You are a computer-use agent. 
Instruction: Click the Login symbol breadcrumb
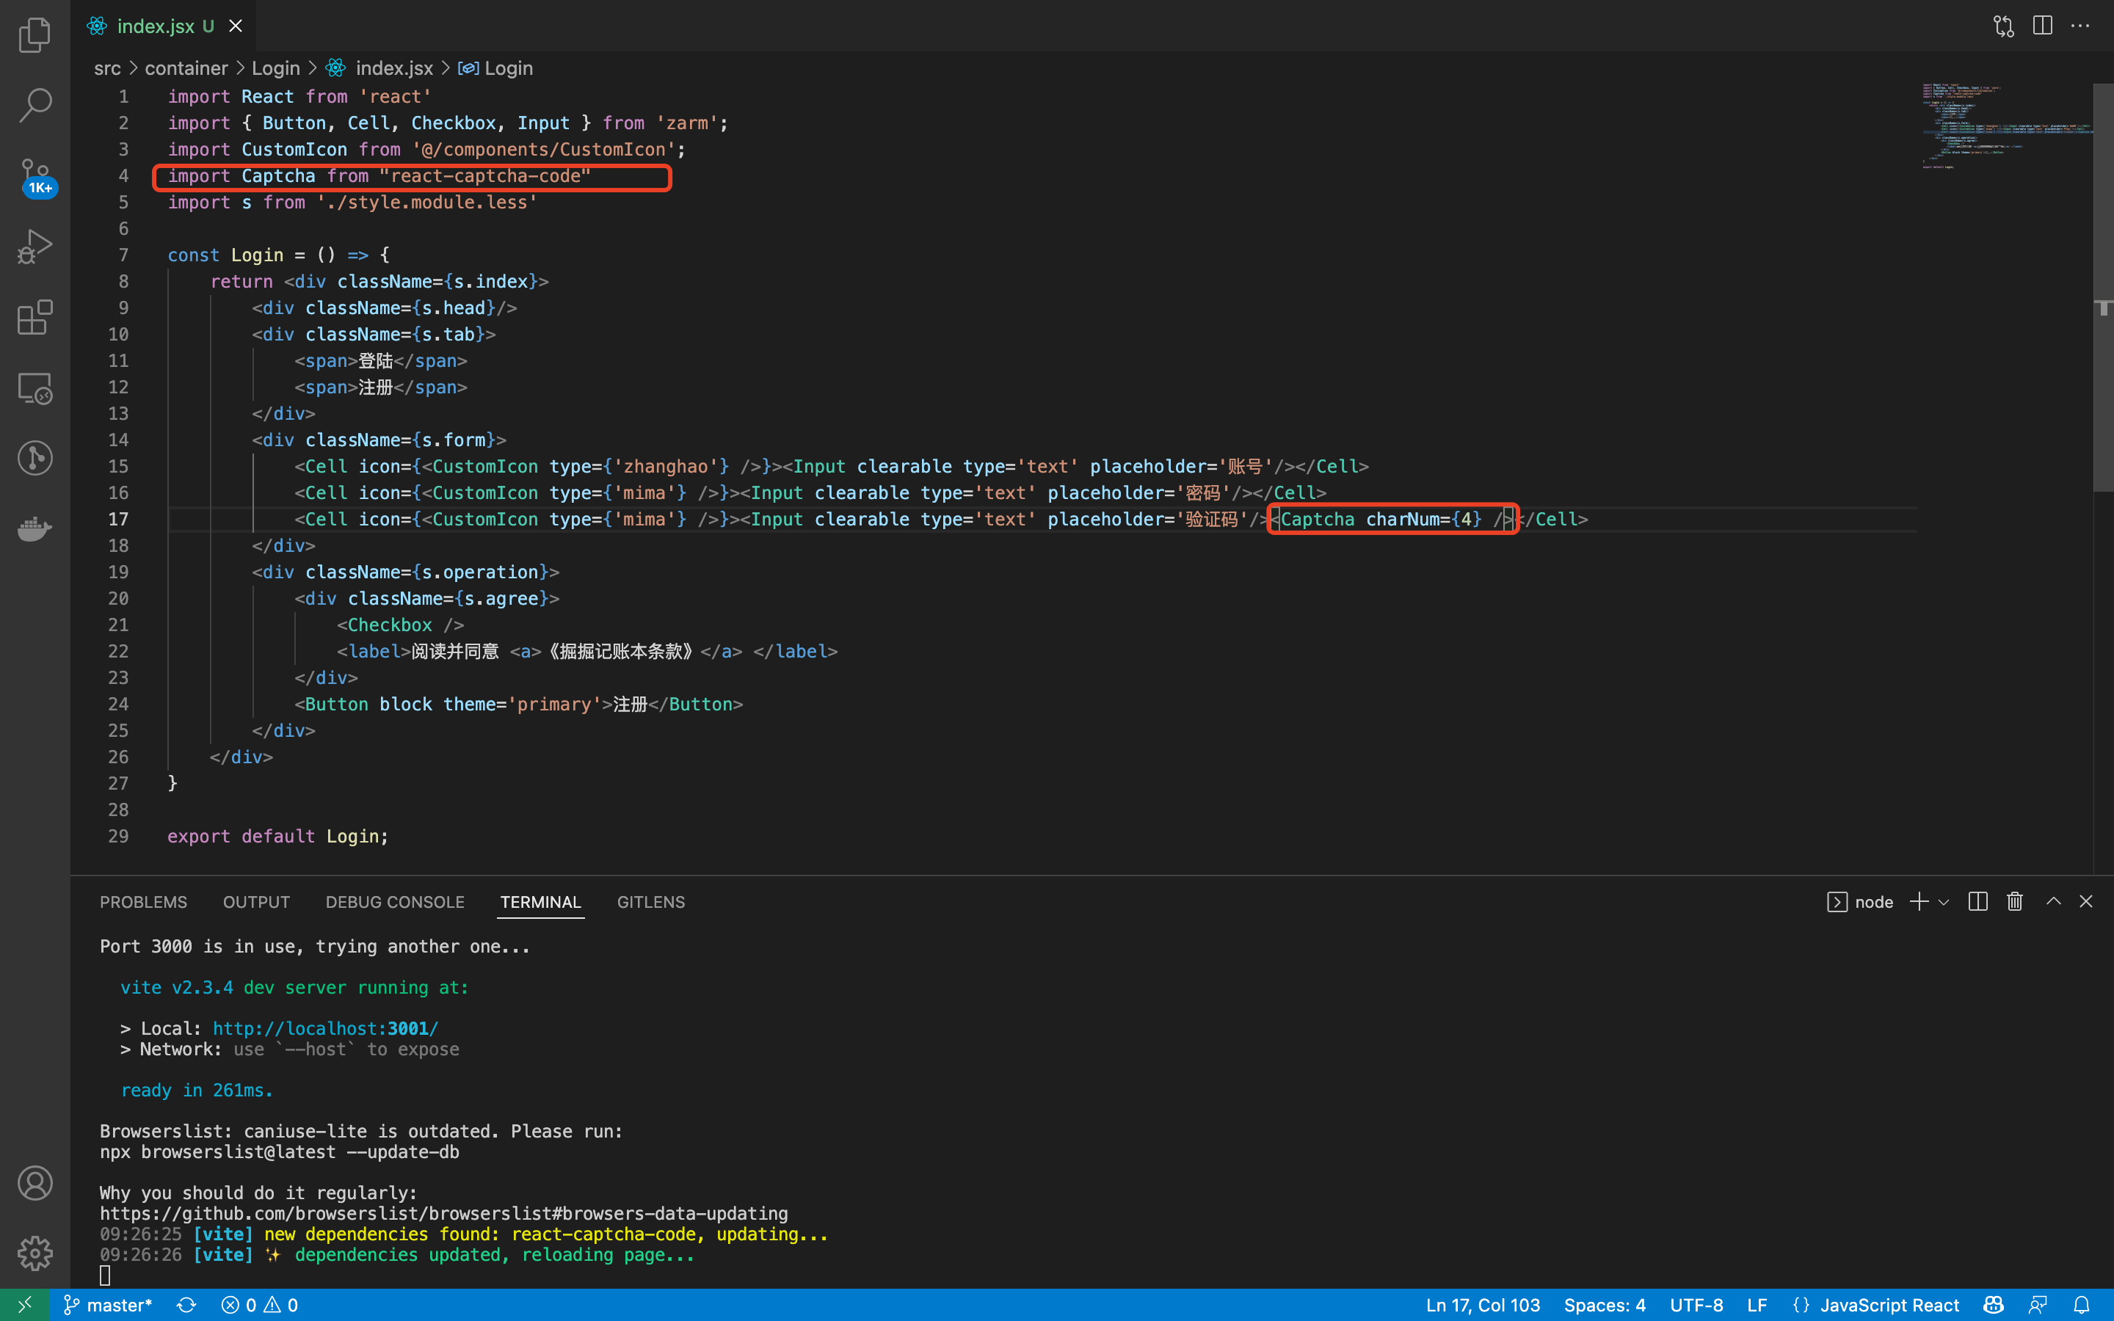coord(496,68)
